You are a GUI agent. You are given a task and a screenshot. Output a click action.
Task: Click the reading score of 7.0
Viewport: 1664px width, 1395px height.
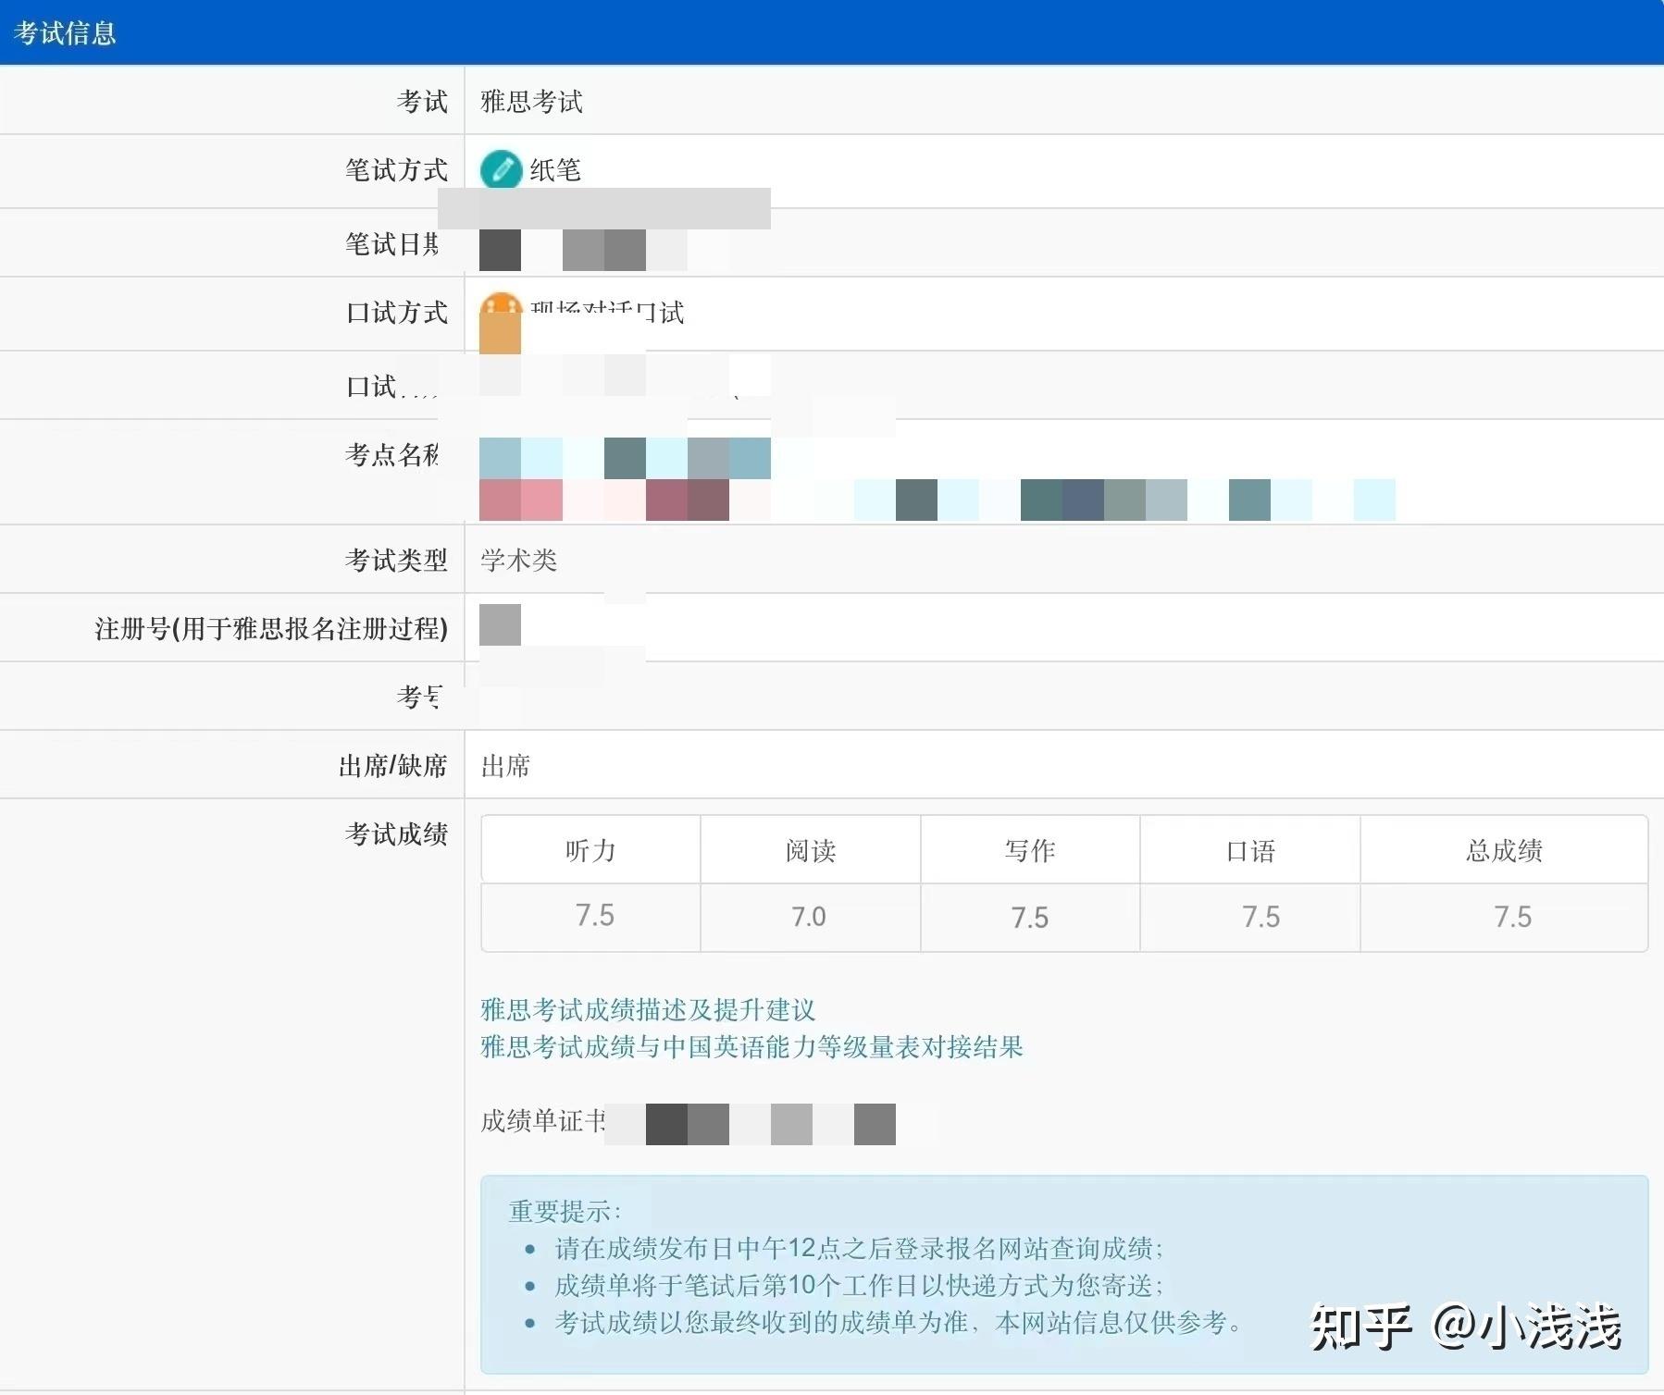813,917
